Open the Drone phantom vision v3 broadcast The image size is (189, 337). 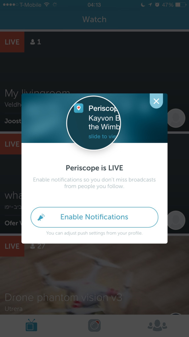[x=63, y=298]
